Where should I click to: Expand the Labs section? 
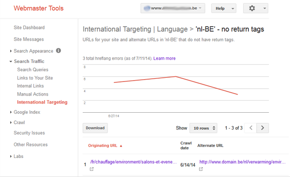[11, 157]
